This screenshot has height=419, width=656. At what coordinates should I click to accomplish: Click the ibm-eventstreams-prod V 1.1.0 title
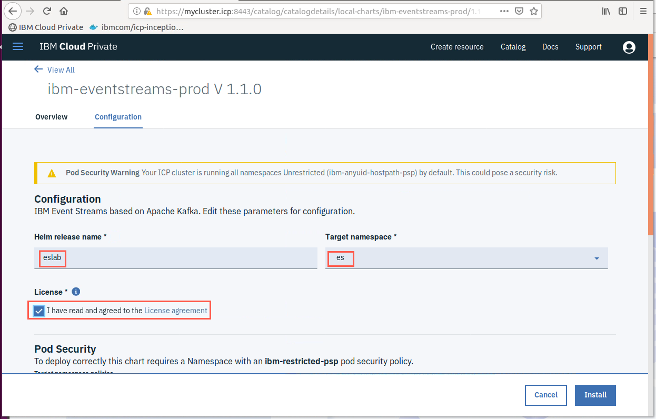tap(154, 89)
